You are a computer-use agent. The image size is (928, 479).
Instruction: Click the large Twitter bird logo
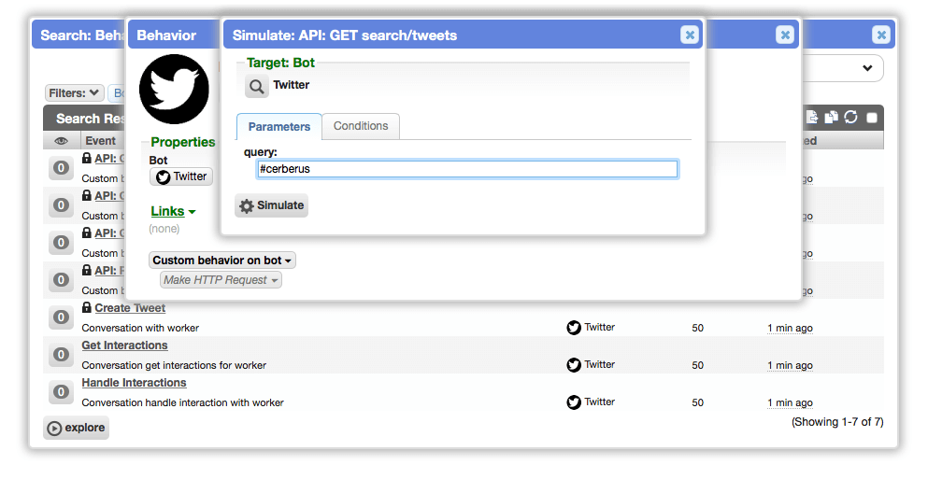pyautogui.click(x=174, y=90)
